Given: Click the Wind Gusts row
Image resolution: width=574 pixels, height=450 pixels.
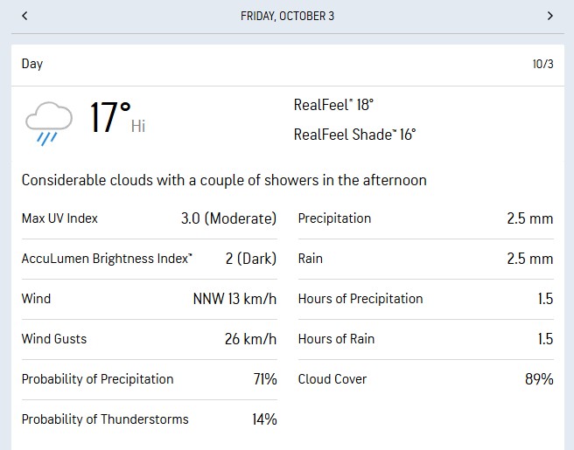Looking at the screenshot, I should 149,339.
